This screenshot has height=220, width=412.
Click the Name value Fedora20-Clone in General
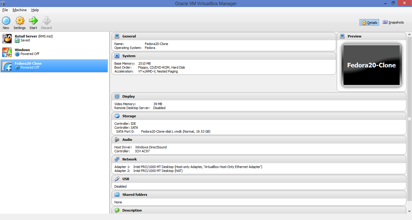point(157,44)
